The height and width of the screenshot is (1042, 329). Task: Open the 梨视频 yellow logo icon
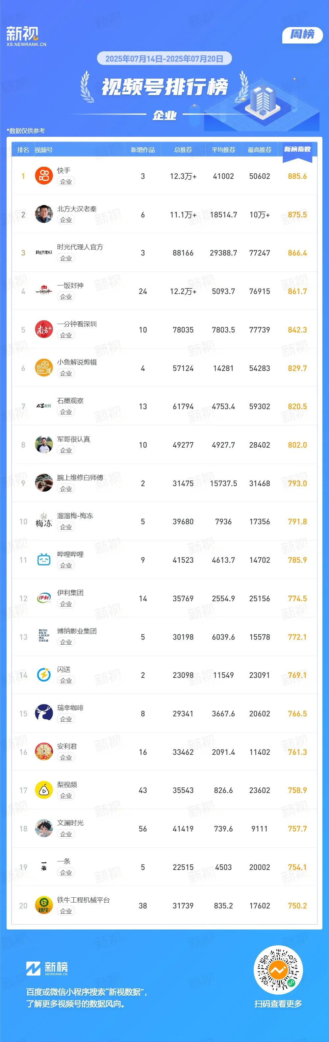(x=44, y=790)
